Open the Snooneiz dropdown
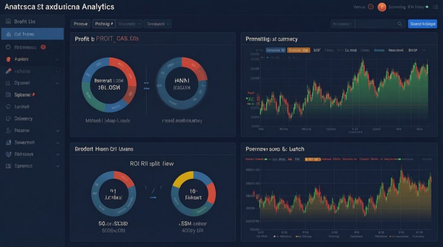Screen dimensions: 443x247 (x=129, y=24)
